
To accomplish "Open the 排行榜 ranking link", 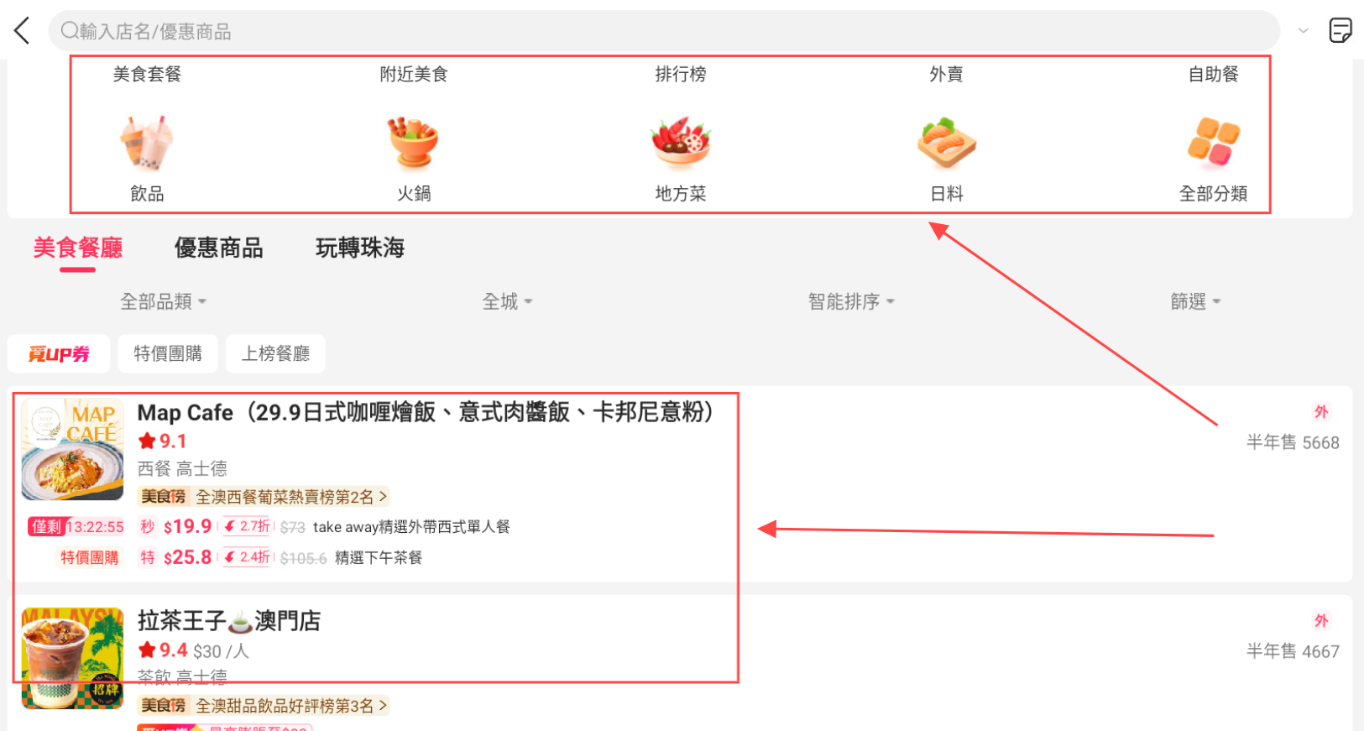I will point(681,74).
